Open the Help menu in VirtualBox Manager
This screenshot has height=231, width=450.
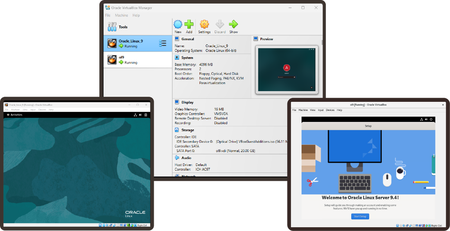[136, 15]
